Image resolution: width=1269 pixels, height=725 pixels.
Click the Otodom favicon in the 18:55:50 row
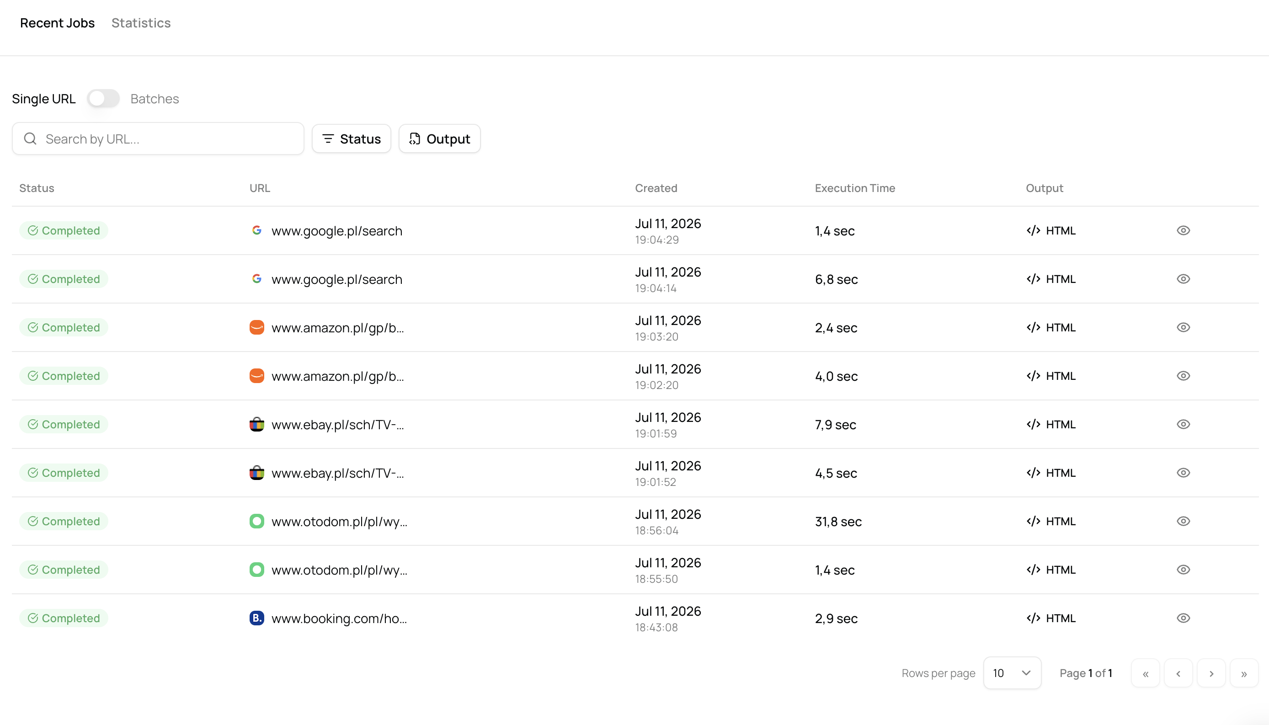[257, 570]
